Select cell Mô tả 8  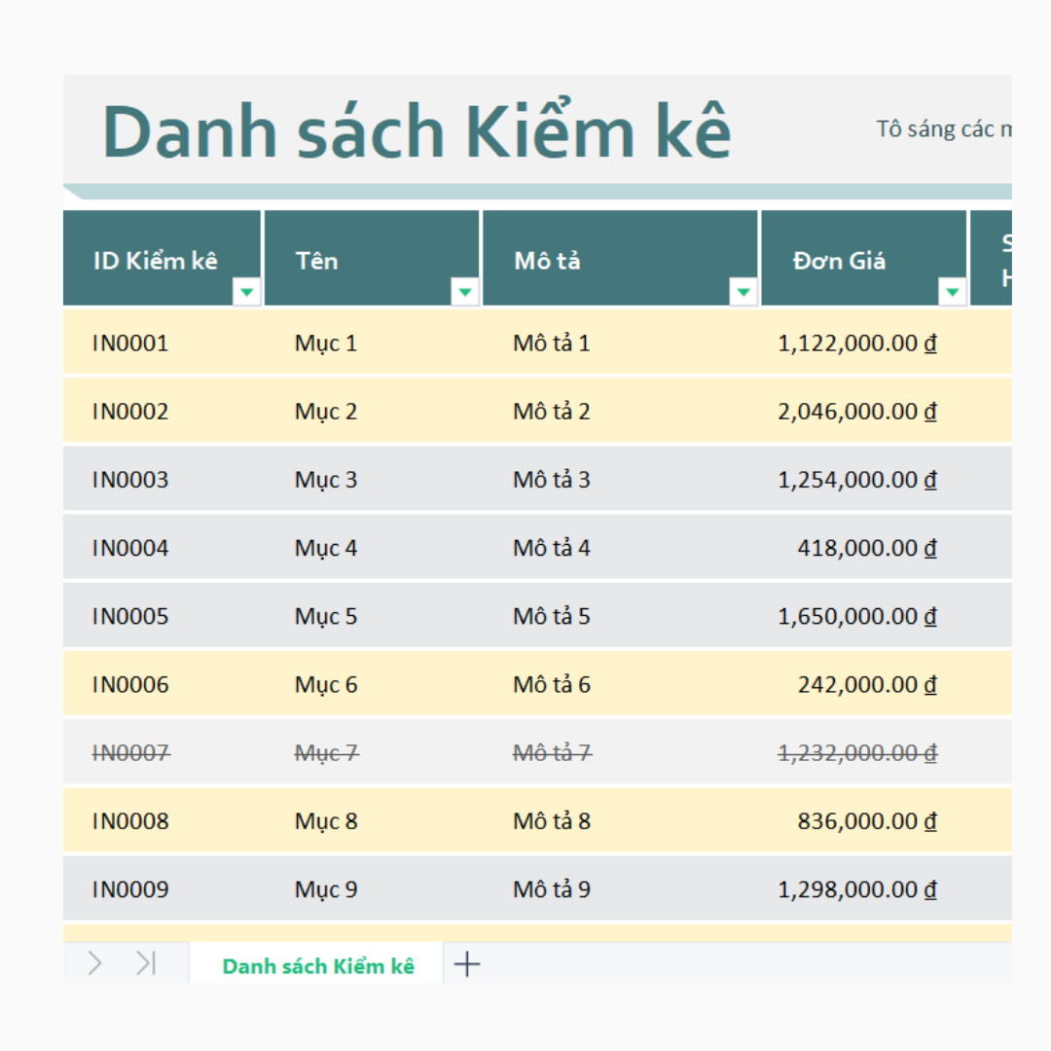click(620, 821)
